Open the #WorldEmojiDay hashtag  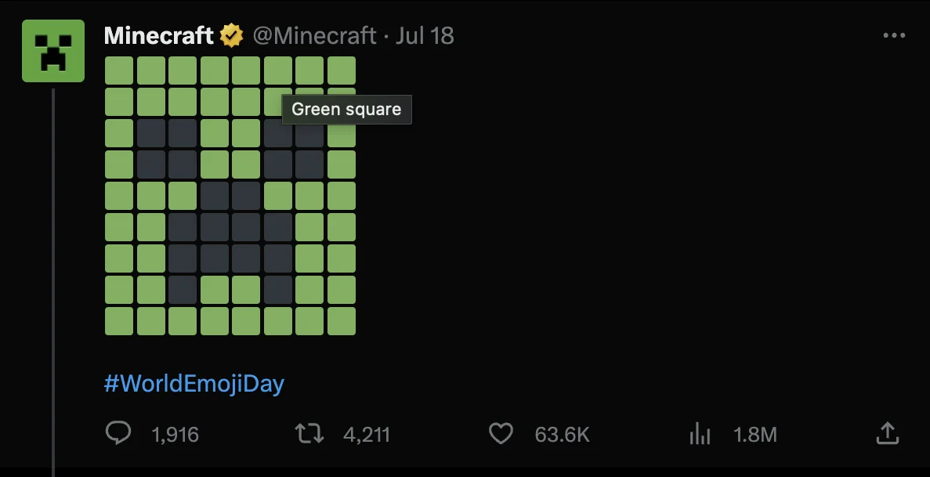pos(194,384)
